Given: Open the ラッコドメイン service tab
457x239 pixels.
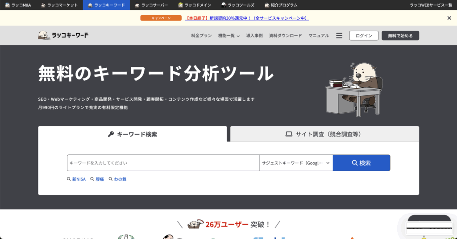Looking at the screenshot, I should (x=195, y=5).
